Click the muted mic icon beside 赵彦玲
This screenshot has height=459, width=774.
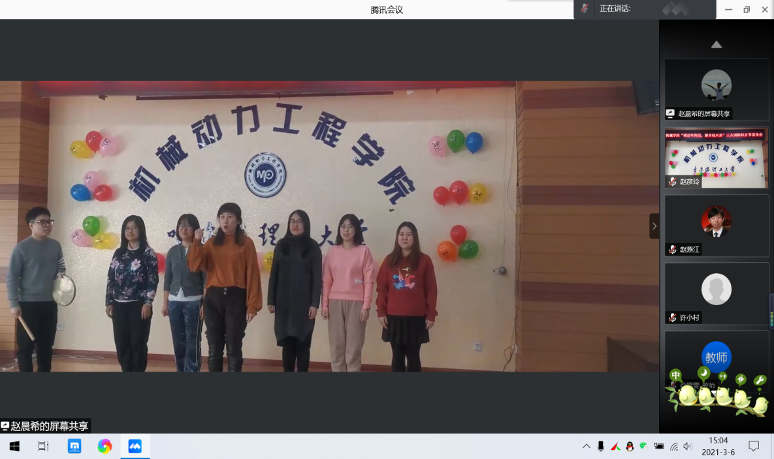(672, 182)
